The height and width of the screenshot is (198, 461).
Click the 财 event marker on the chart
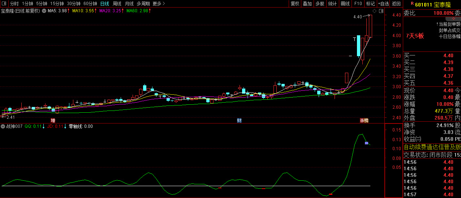239,120
